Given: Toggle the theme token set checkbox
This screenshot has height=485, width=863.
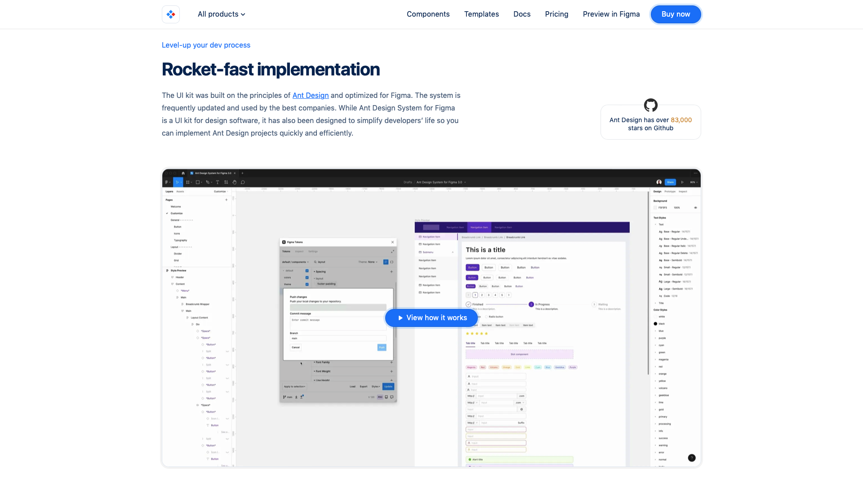Looking at the screenshot, I should point(307,284).
